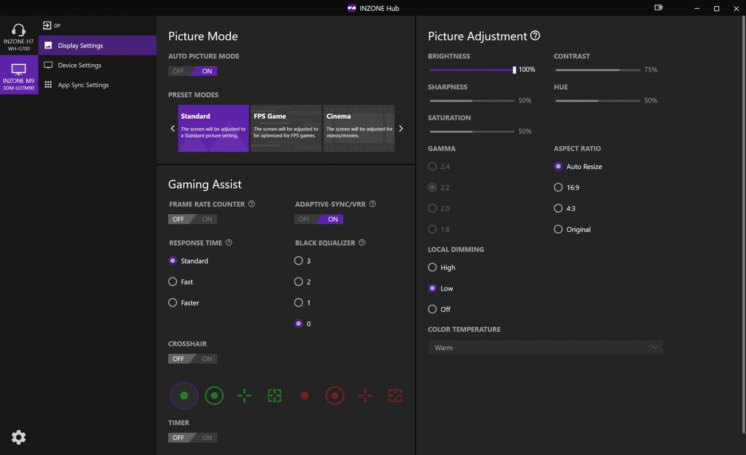Set Black Equalizer to 2
746x455 pixels.
click(x=303, y=282)
